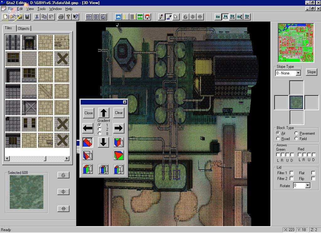Open the Edit menu

click(x=20, y=9)
